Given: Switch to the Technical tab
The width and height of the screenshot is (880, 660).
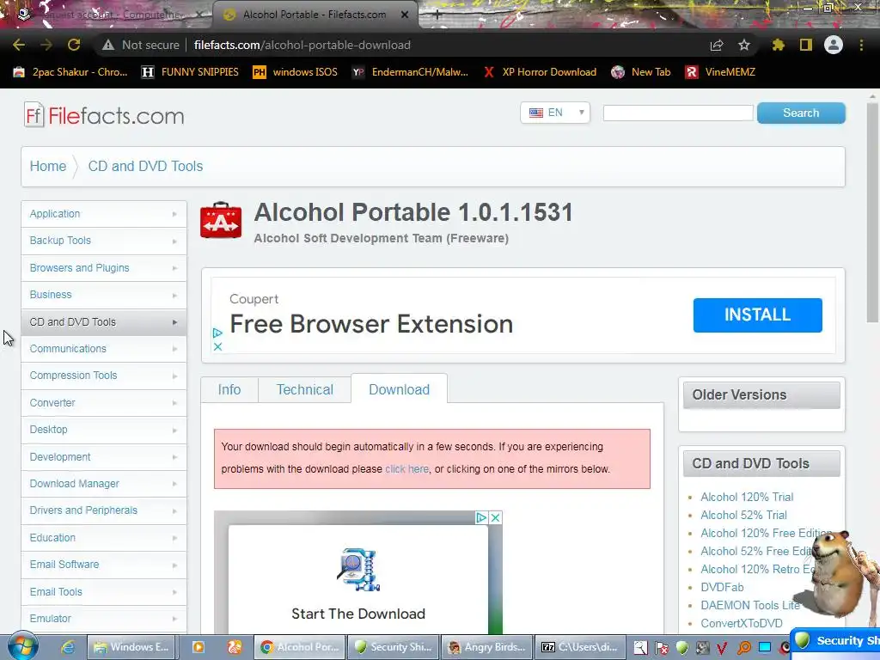Looking at the screenshot, I should pyautogui.click(x=305, y=389).
